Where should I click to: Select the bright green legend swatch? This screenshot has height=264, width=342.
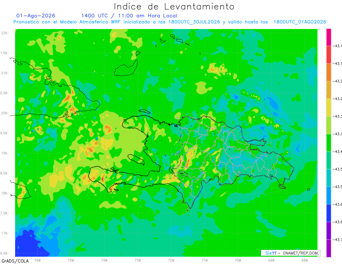pos(329,143)
